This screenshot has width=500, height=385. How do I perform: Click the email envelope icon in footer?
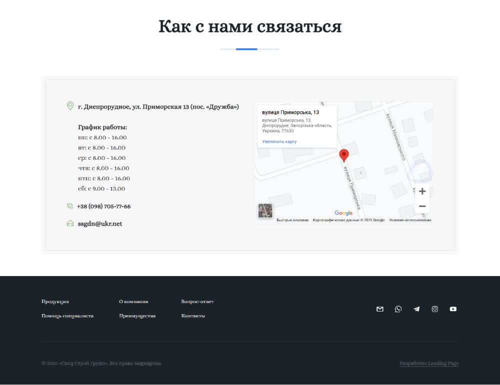[380, 309]
